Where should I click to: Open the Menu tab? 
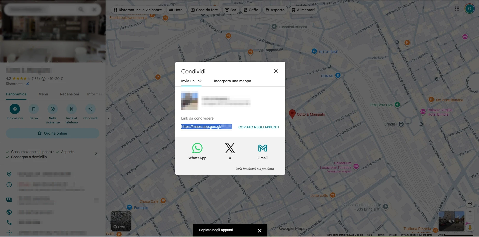point(43,94)
